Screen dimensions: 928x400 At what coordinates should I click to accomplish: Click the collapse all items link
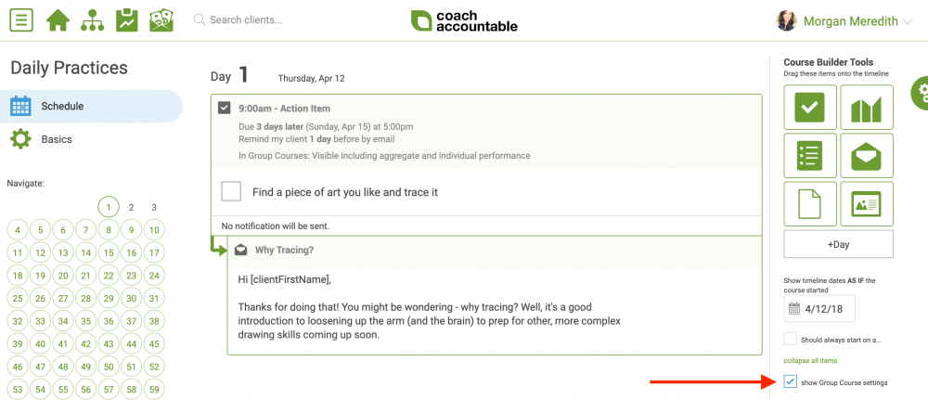tap(809, 361)
